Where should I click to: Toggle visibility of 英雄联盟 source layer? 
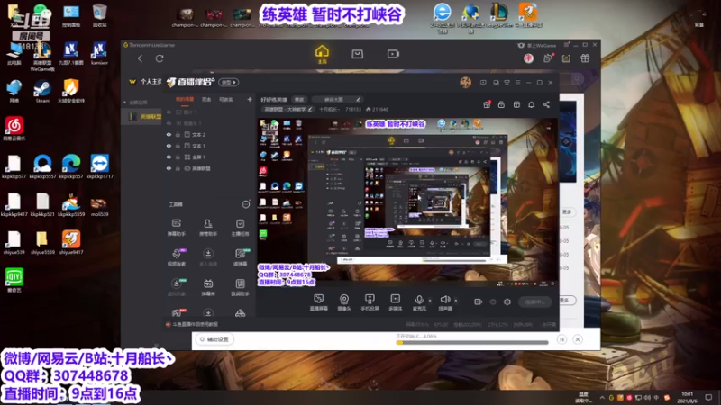tap(169, 168)
